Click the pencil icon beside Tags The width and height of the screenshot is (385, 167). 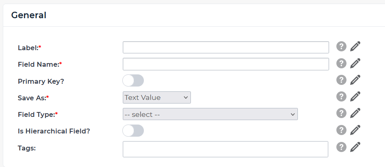(355, 147)
